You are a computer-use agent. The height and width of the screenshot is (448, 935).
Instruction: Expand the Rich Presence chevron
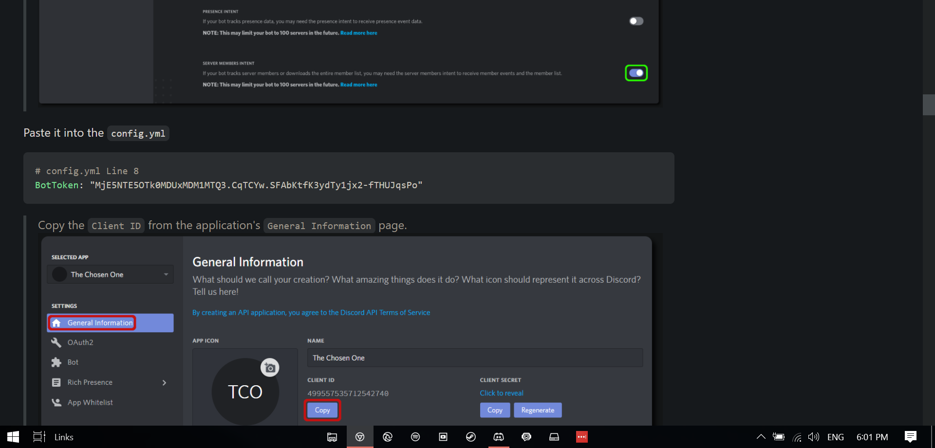[164, 383]
